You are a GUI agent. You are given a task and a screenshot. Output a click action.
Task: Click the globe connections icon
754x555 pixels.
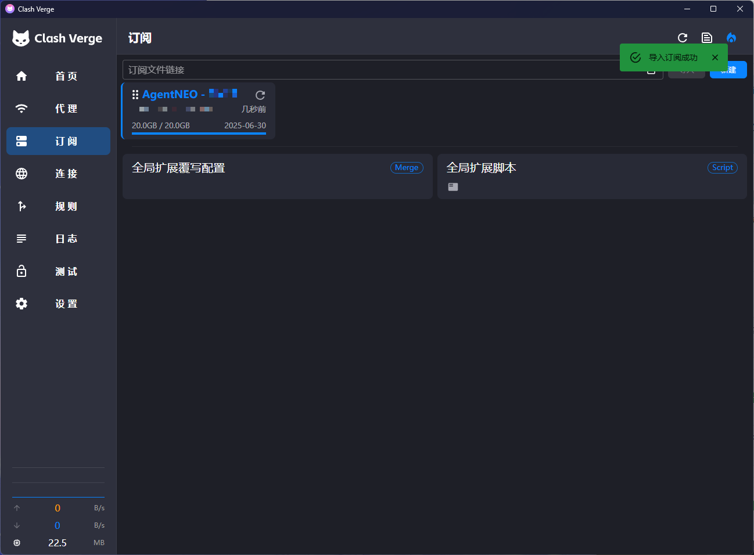pos(21,174)
